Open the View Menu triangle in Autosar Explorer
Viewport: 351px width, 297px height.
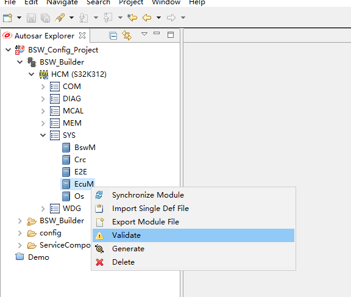pos(144,34)
